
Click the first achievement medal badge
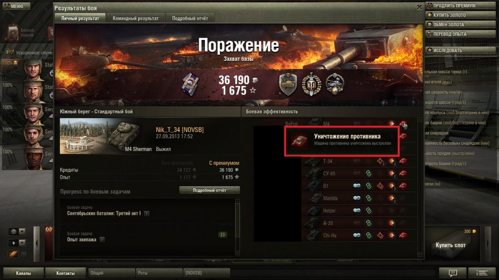click(x=287, y=84)
